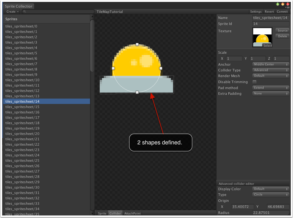
Task: Click the top circle collider handle
Action: 137,45
